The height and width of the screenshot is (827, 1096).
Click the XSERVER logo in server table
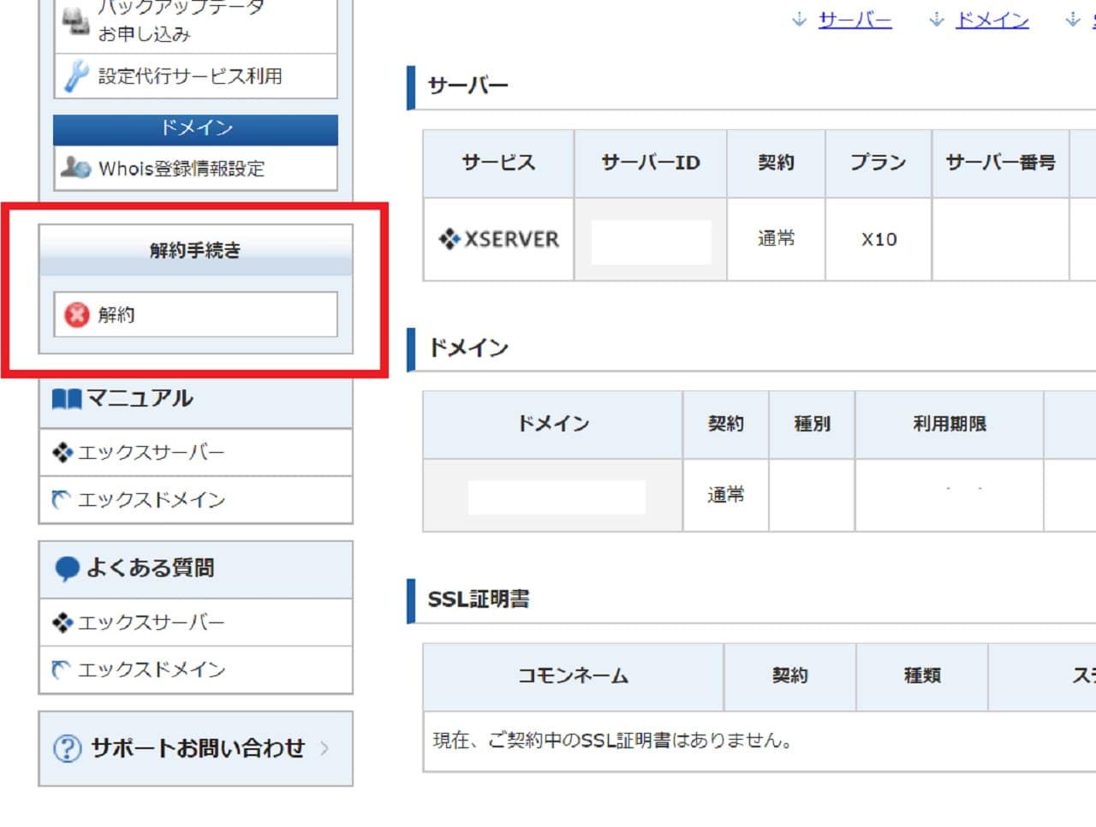tap(498, 239)
